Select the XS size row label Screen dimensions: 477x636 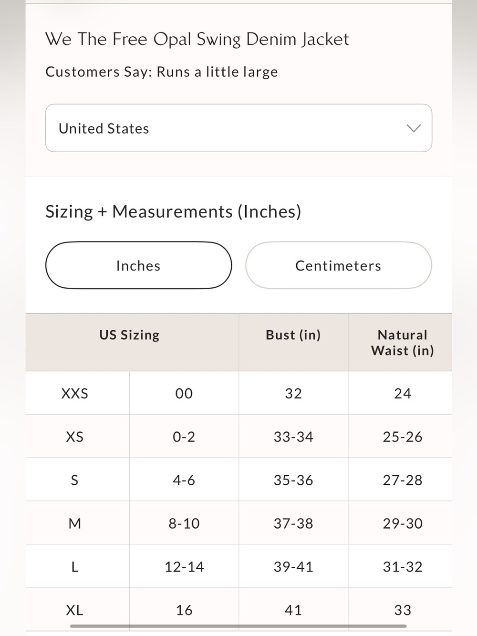(x=75, y=437)
